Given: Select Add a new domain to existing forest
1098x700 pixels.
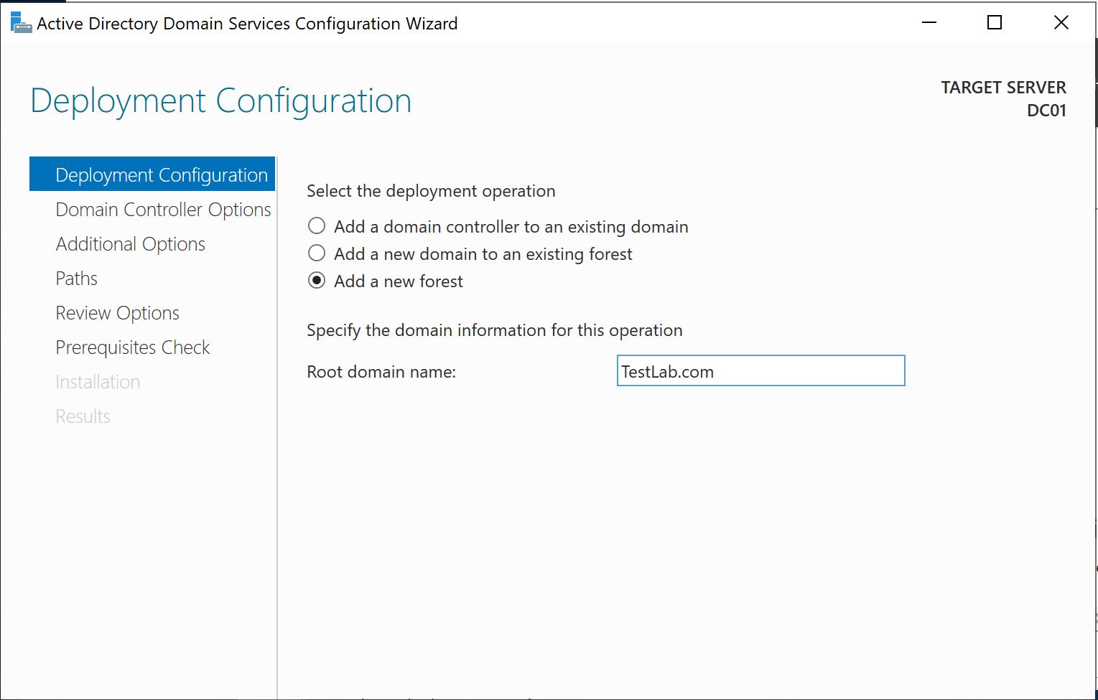Looking at the screenshot, I should tap(317, 253).
